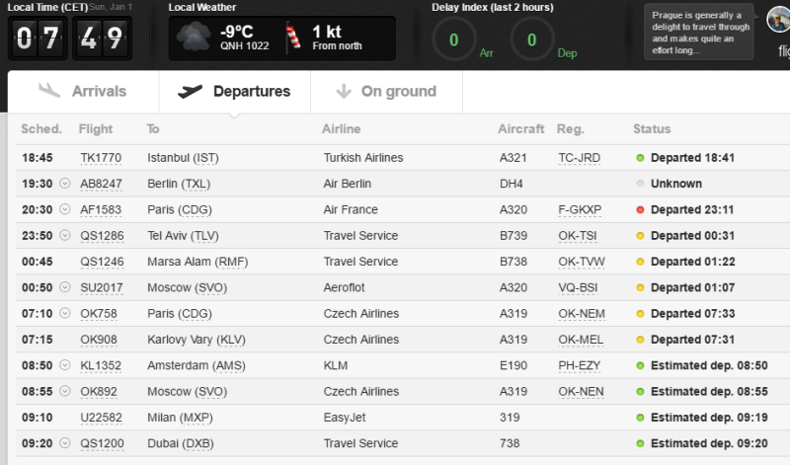Viewport: 790px width, 465px height.
Task: Open flight TK1770 link
Action: [x=101, y=158]
